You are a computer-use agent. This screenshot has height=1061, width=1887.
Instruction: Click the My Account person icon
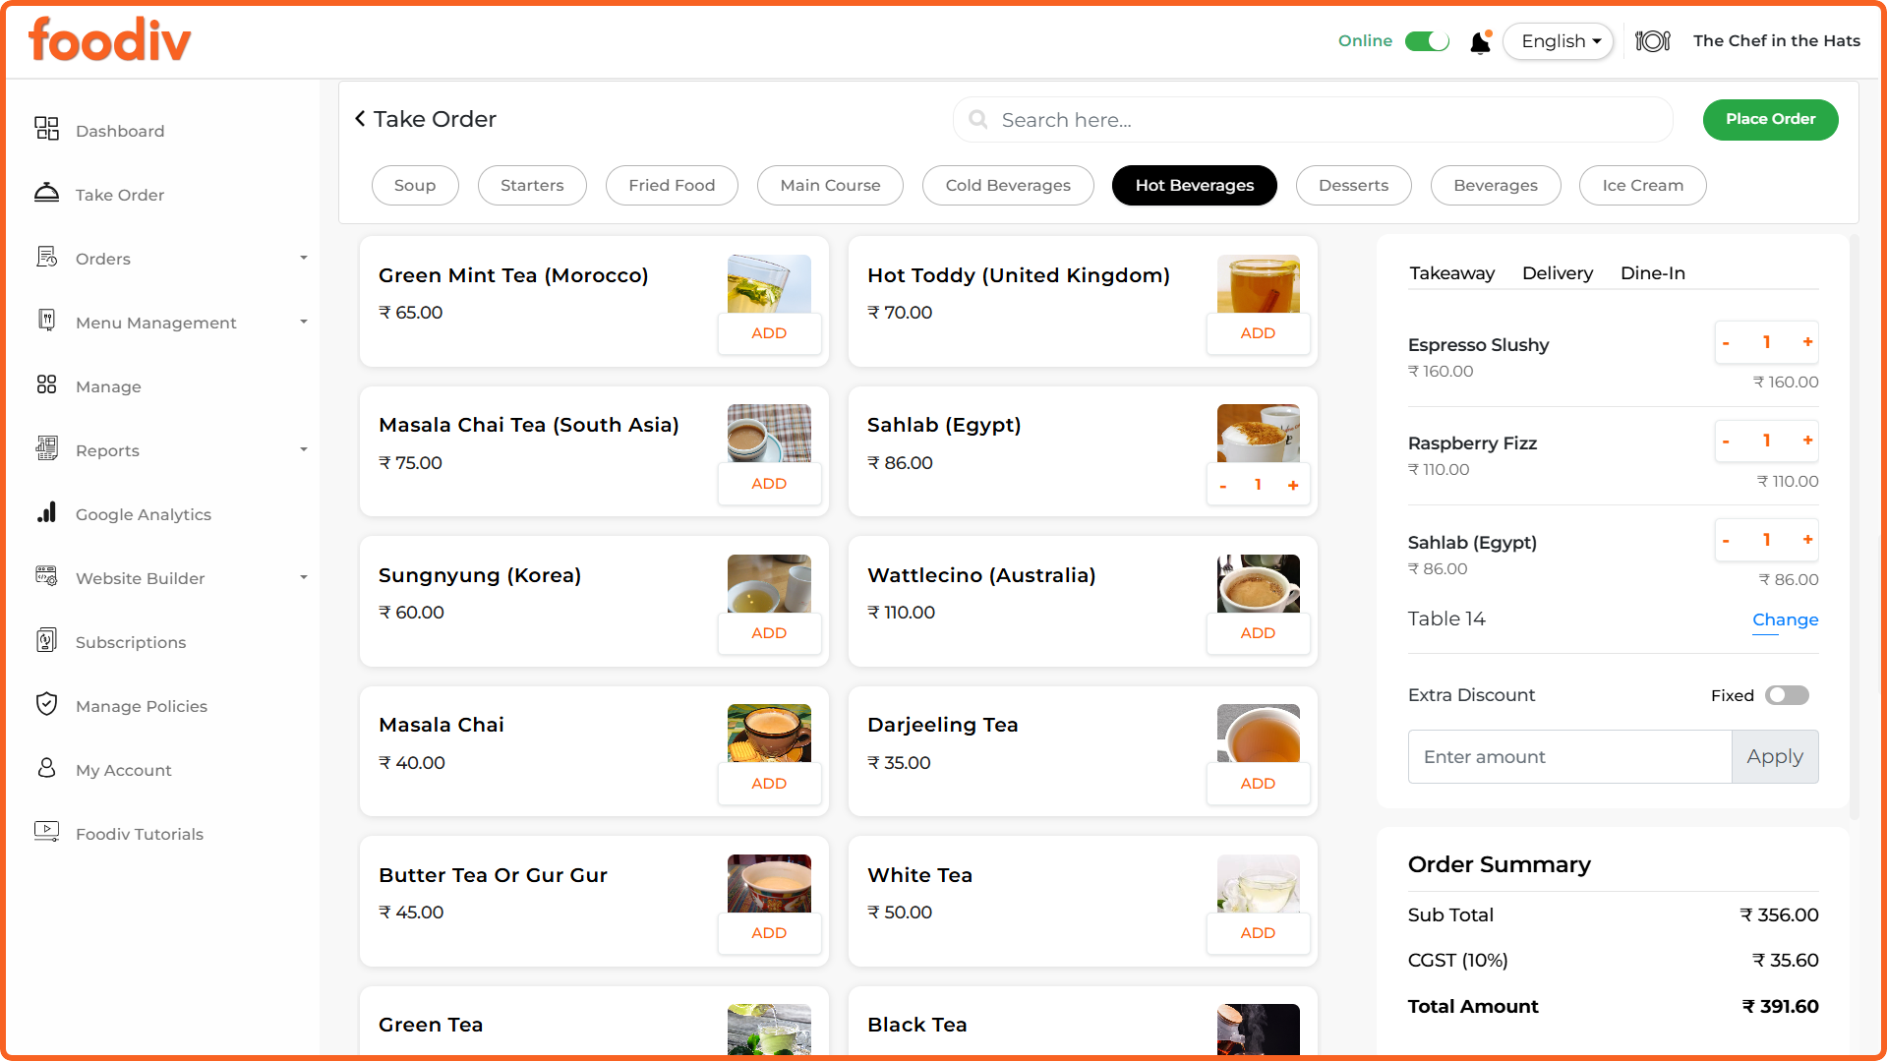(46, 768)
